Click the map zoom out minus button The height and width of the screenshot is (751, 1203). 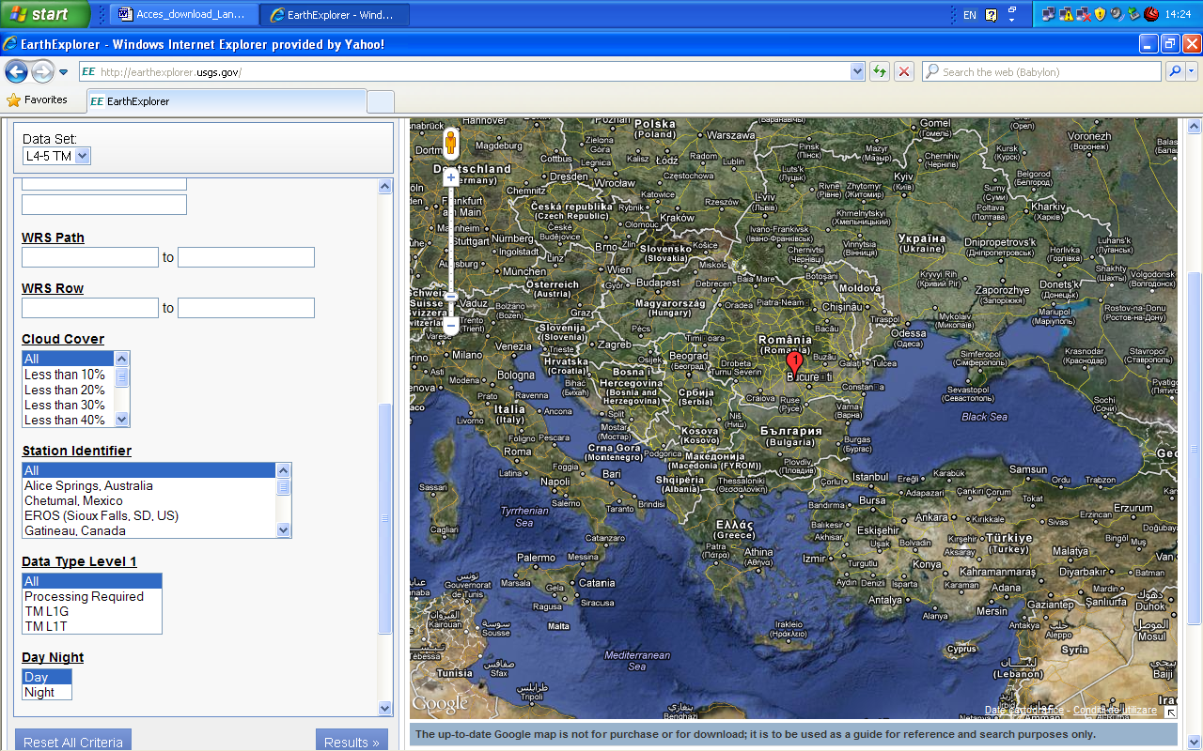[x=451, y=326]
